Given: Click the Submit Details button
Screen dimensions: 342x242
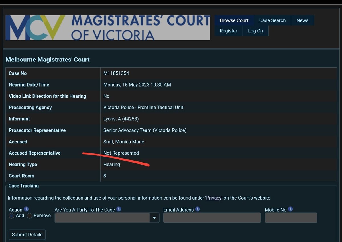Looking at the screenshot, I should pyautogui.click(x=27, y=235).
